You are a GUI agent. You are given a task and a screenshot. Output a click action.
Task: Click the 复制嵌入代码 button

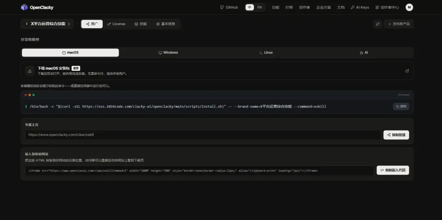tap(392, 170)
